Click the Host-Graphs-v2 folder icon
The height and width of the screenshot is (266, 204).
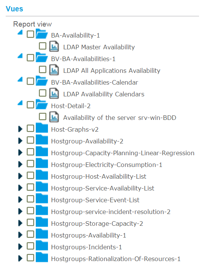point(42,128)
